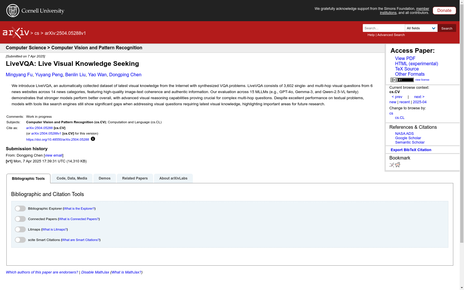Bookmark paper with Reddit icon
464x290 pixels.
click(x=398, y=165)
